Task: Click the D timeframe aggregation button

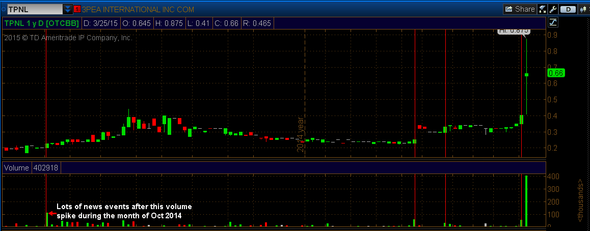Action: coord(569,9)
